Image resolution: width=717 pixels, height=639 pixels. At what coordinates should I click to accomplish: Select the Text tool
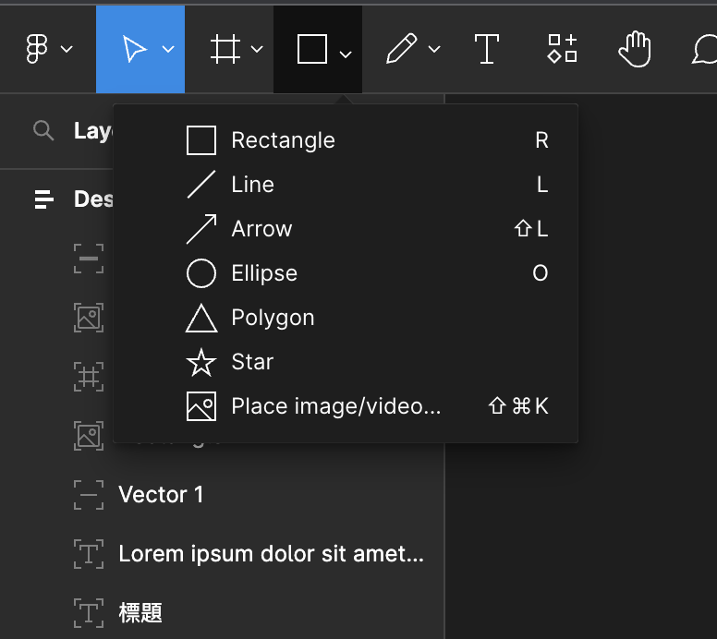(487, 50)
